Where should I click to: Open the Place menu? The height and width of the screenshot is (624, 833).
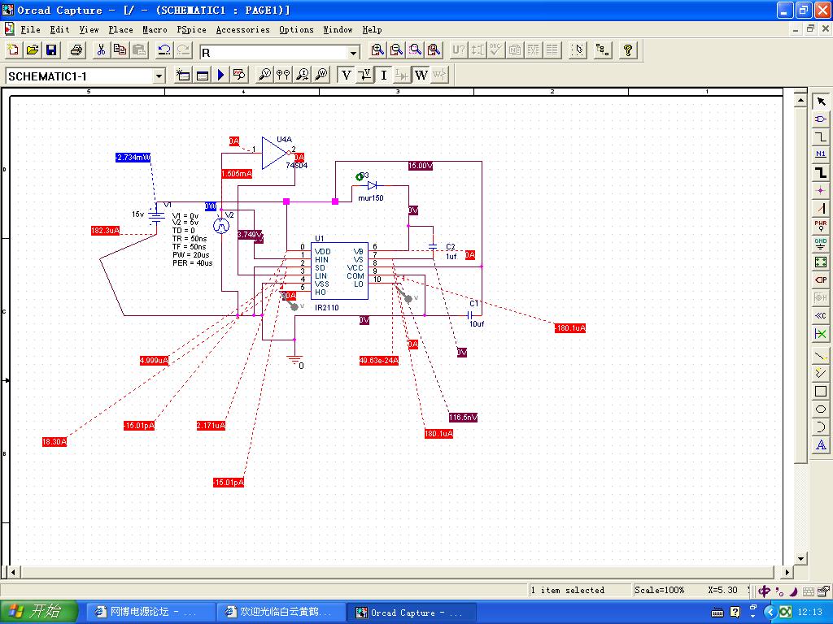click(x=120, y=30)
